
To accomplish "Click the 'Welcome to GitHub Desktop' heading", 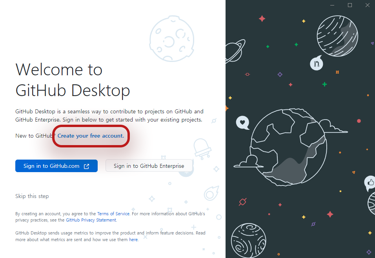I will point(73,80).
